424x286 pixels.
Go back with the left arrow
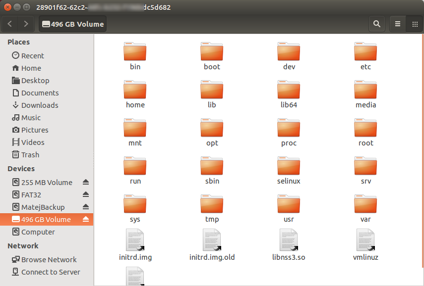[10, 24]
